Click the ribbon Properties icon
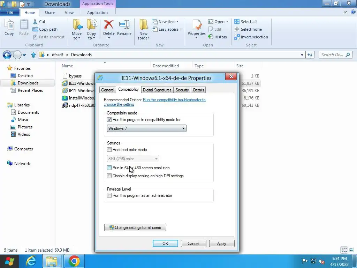This screenshot has width=357, height=268. [x=197, y=25]
